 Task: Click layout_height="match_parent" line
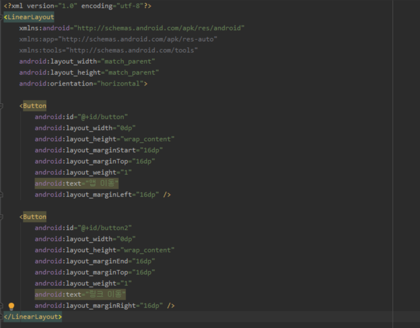pos(89,73)
